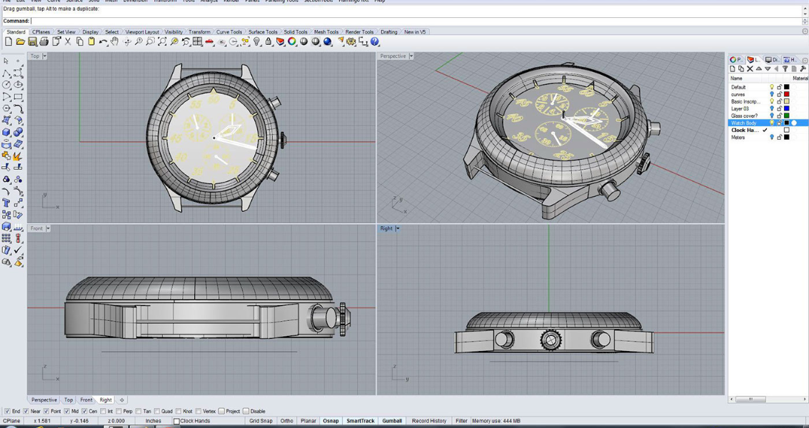Image resolution: width=809 pixels, height=428 pixels.
Task: Click the Delete layer icon in Layers panel
Action: [x=750, y=68]
